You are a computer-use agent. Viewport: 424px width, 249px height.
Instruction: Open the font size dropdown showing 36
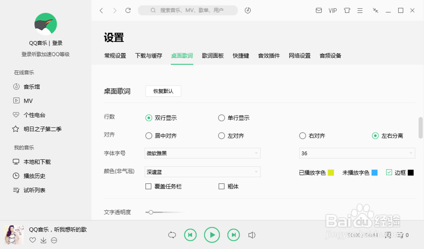pos(357,153)
